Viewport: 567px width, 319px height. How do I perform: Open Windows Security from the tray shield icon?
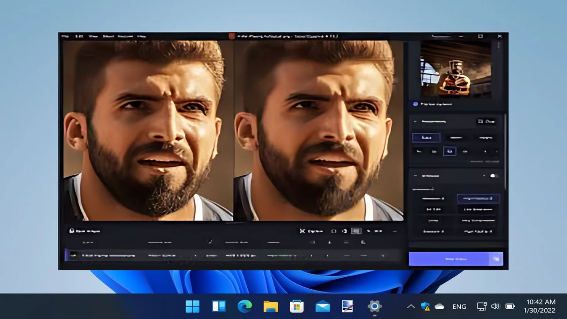coord(425,306)
